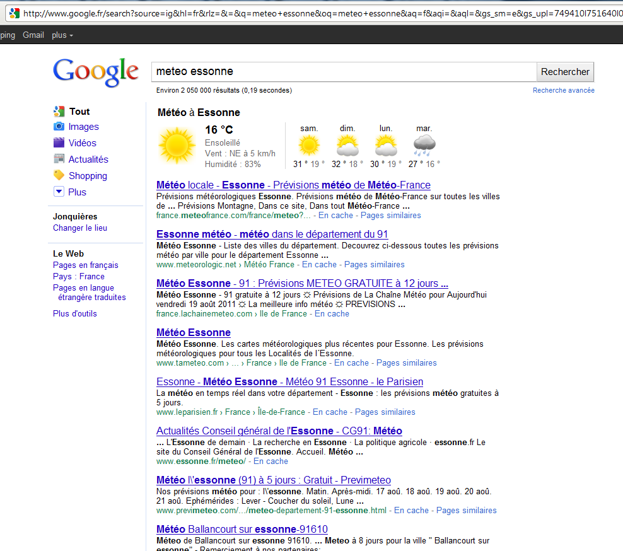
Task: Open Previmeteo 5 jours Gratuit result
Action: point(274,480)
